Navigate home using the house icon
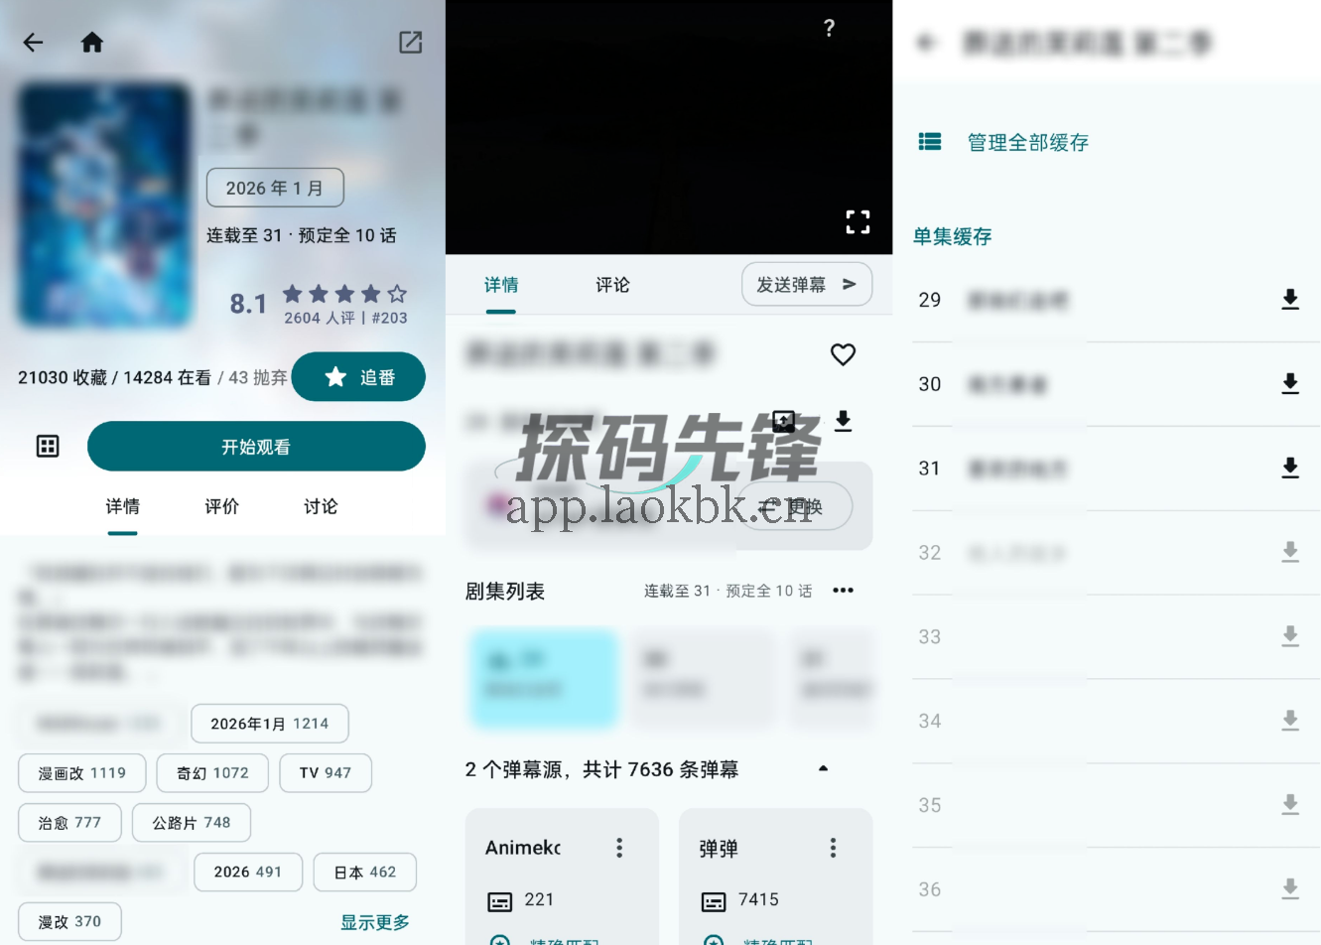Screen dimensions: 1321x945 91,42
